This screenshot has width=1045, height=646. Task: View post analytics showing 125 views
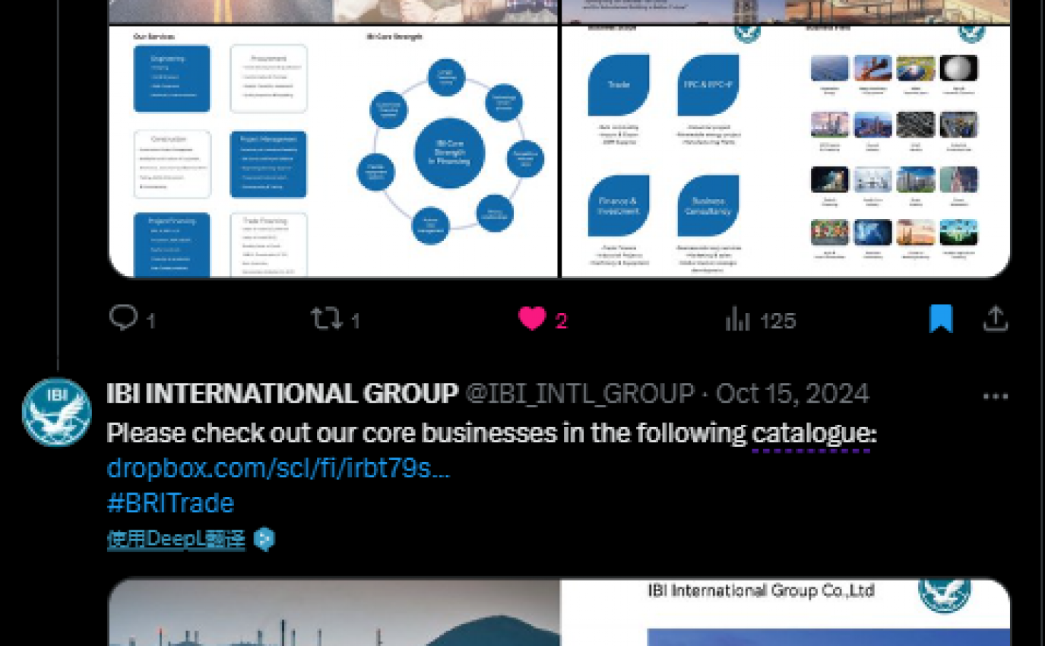click(760, 320)
